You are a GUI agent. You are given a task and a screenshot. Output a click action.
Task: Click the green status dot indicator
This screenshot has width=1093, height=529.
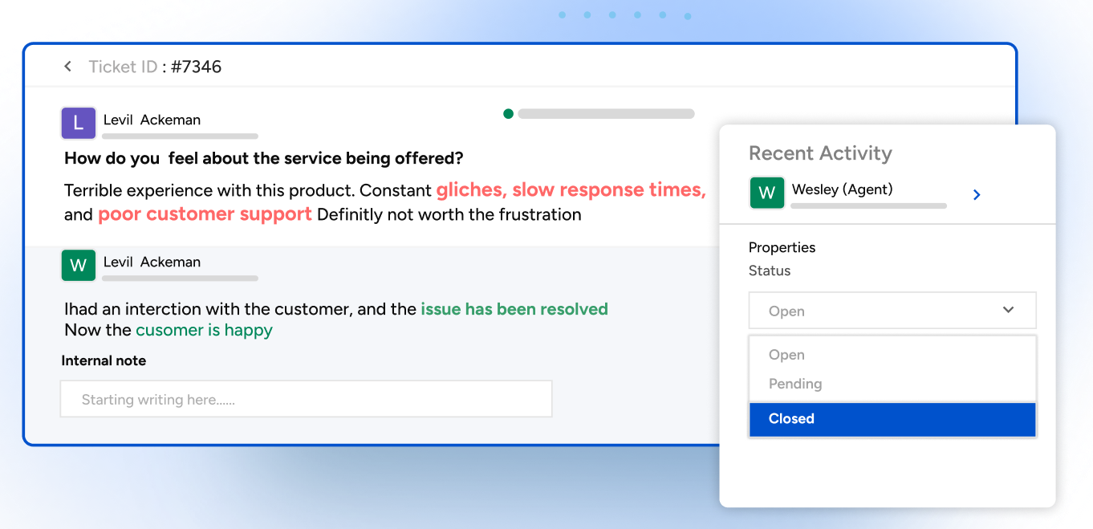pos(508,114)
